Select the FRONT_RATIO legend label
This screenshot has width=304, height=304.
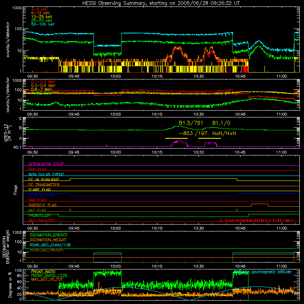43,272
